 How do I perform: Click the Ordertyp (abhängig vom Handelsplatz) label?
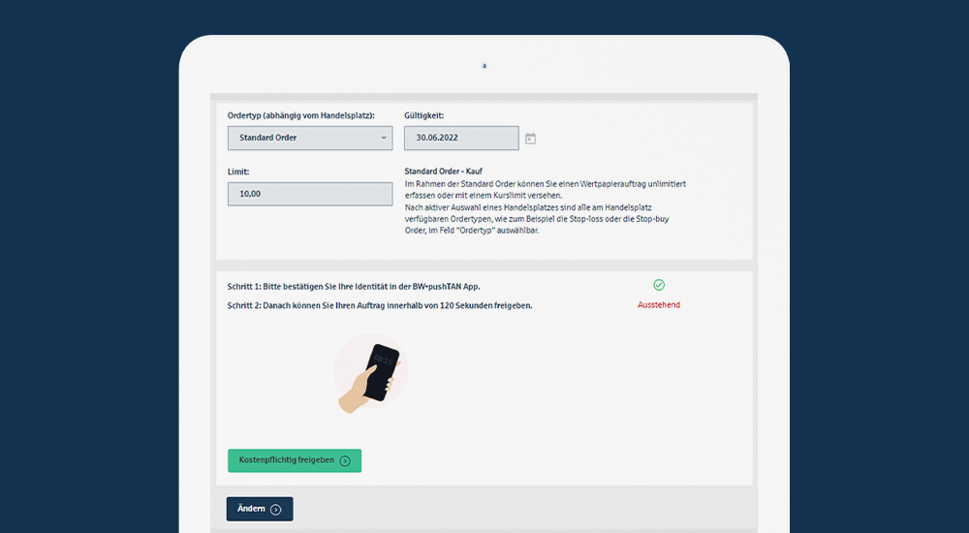301,115
